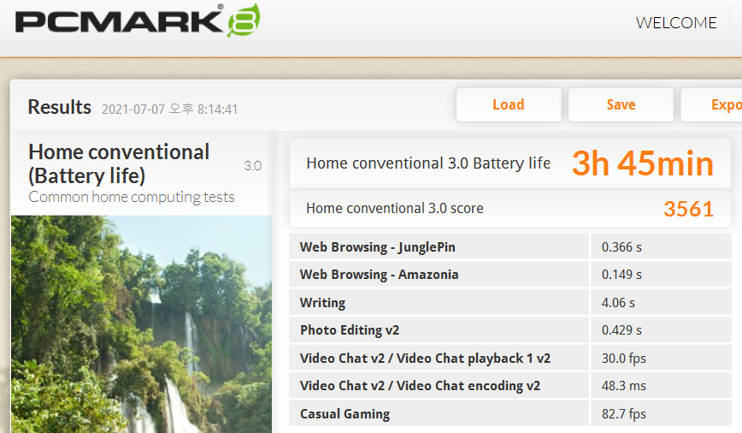
Task: Select the Video Chat playback 1 v2 row
Action: click(510, 358)
